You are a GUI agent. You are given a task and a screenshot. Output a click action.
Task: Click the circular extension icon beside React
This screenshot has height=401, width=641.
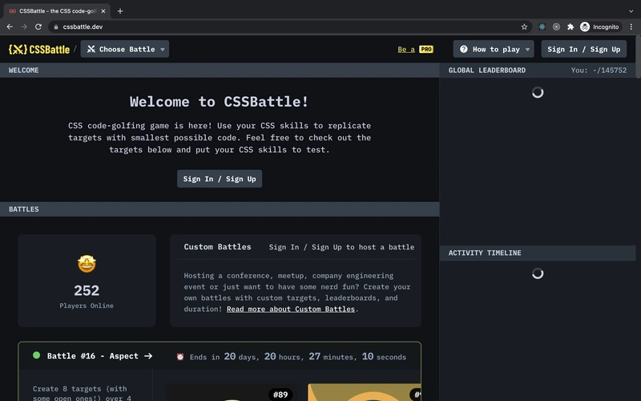point(556,26)
